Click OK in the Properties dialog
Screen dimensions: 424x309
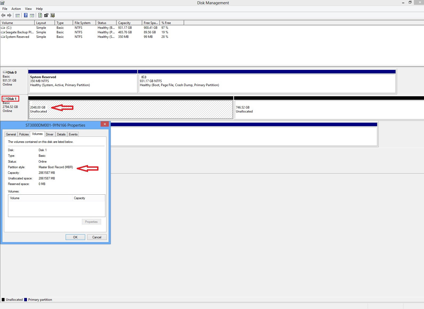pyautogui.click(x=75, y=237)
